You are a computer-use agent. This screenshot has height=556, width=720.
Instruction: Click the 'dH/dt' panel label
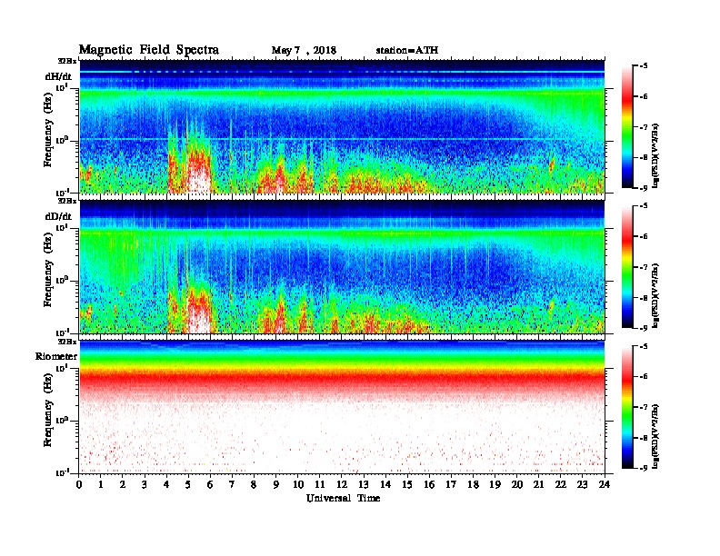pos(58,76)
